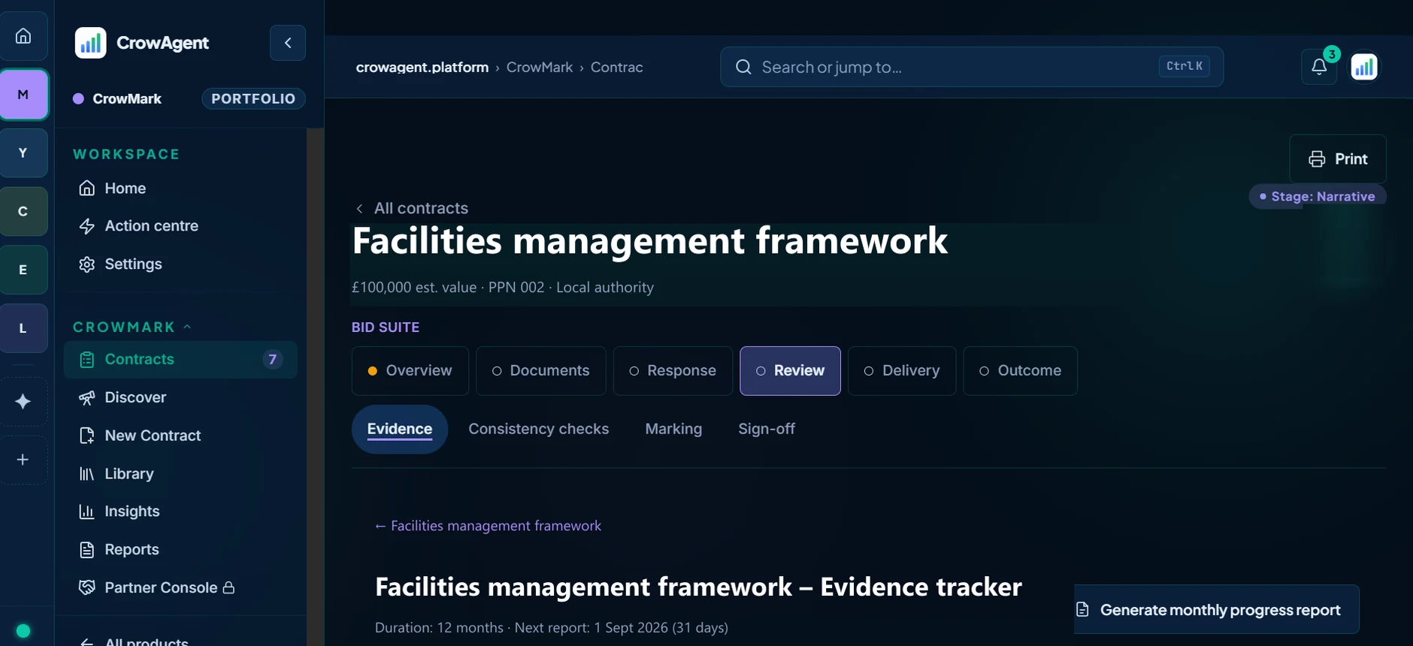The width and height of the screenshot is (1413, 646).
Task: Open the Sign-off sub-tab
Action: [767, 429]
